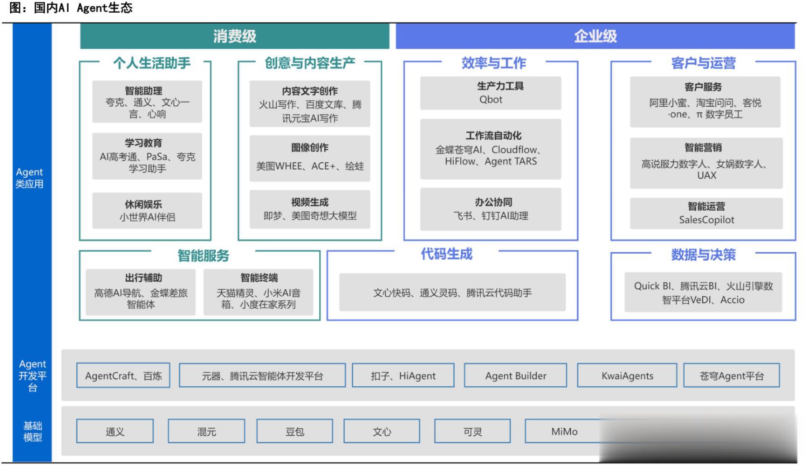Image resolution: width=805 pixels, height=468 pixels.
Task: Click the 文心快码、通义灵码、腾讯云代码助手 box
Action: 452,293
